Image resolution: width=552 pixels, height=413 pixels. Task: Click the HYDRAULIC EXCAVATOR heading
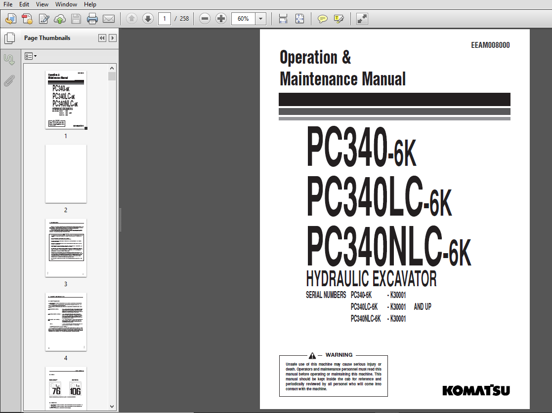[x=372, y=279]
